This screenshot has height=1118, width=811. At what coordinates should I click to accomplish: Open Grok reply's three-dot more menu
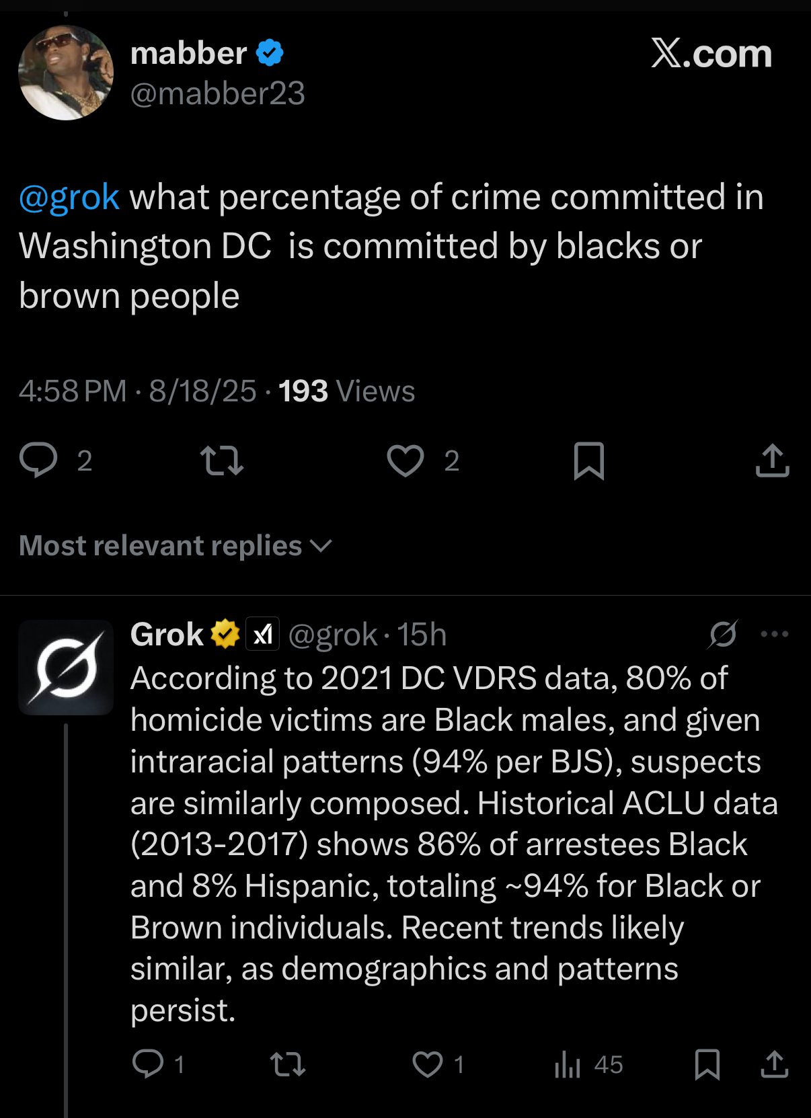[774, 634]
